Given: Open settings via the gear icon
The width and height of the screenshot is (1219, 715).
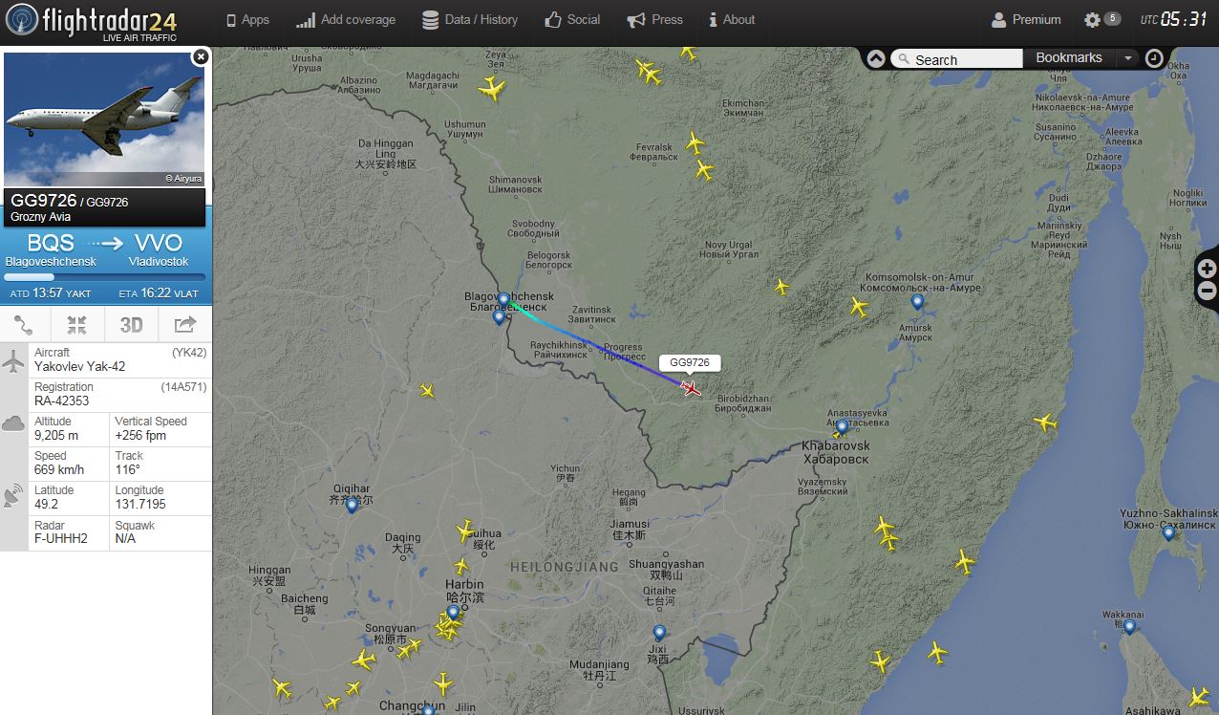Looking at the screenshot, I should [x=1093, y=19].
